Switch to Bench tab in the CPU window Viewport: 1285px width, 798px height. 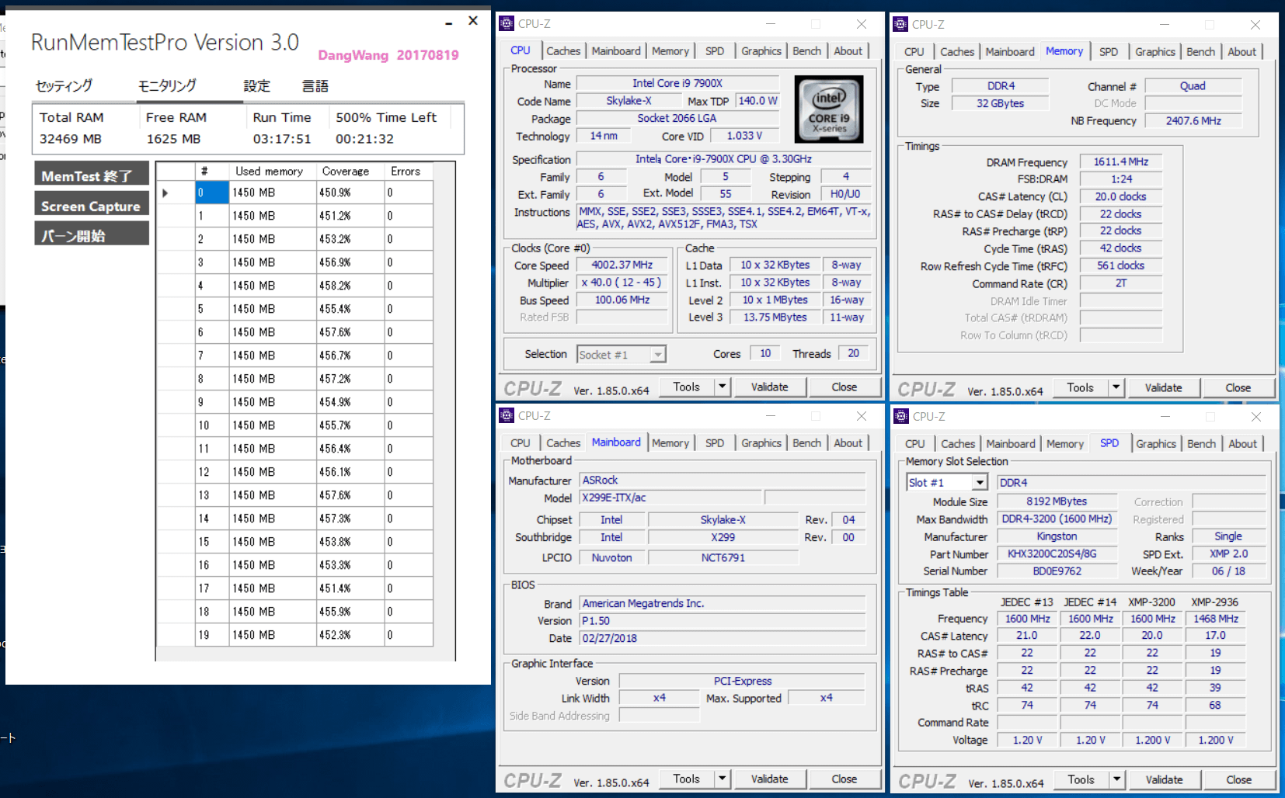(806, 51)
